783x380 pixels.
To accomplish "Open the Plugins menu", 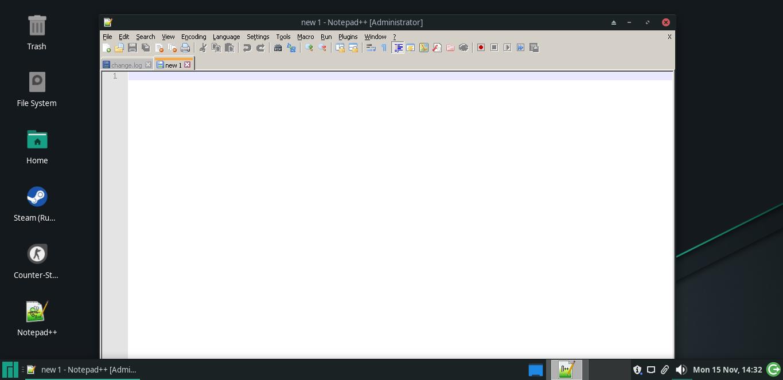I will (348, 37).
